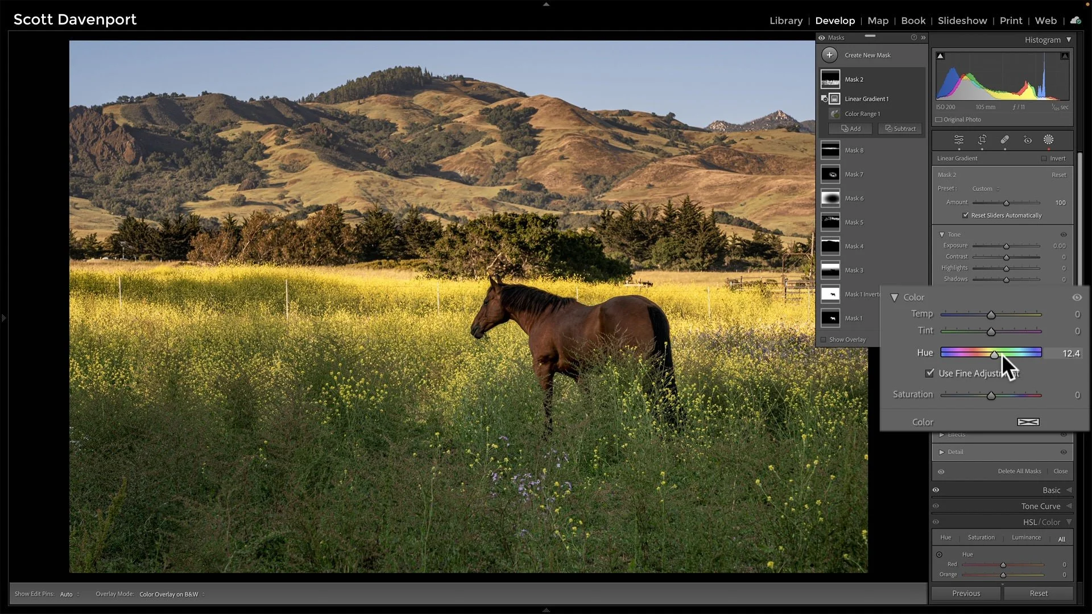Click the Creative Cloud icon in top bar

(1075, 20)
